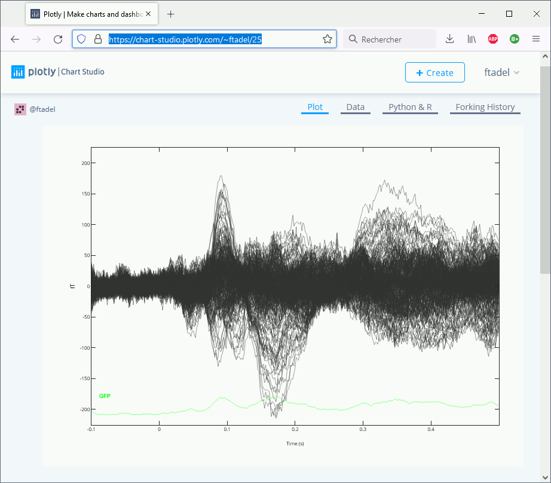Viewport: 551px width, 483px height.
Task: Reload the page with the refresh icon
Action: pos(58,39)
